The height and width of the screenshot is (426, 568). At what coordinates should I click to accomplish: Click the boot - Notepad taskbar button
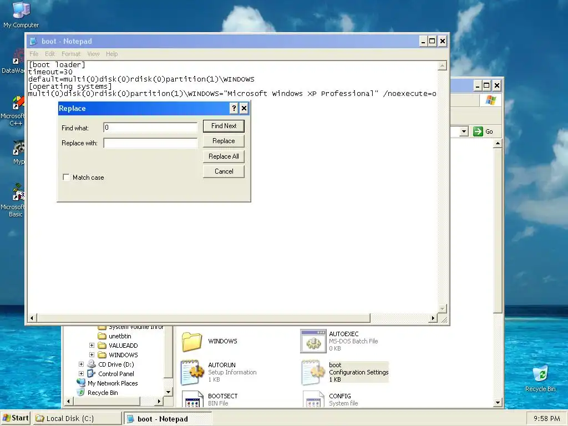coord(168,419)
